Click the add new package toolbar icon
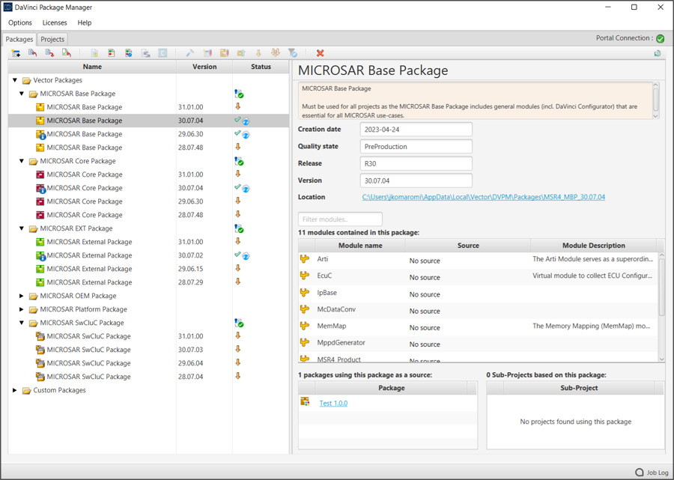 [16, 53]
